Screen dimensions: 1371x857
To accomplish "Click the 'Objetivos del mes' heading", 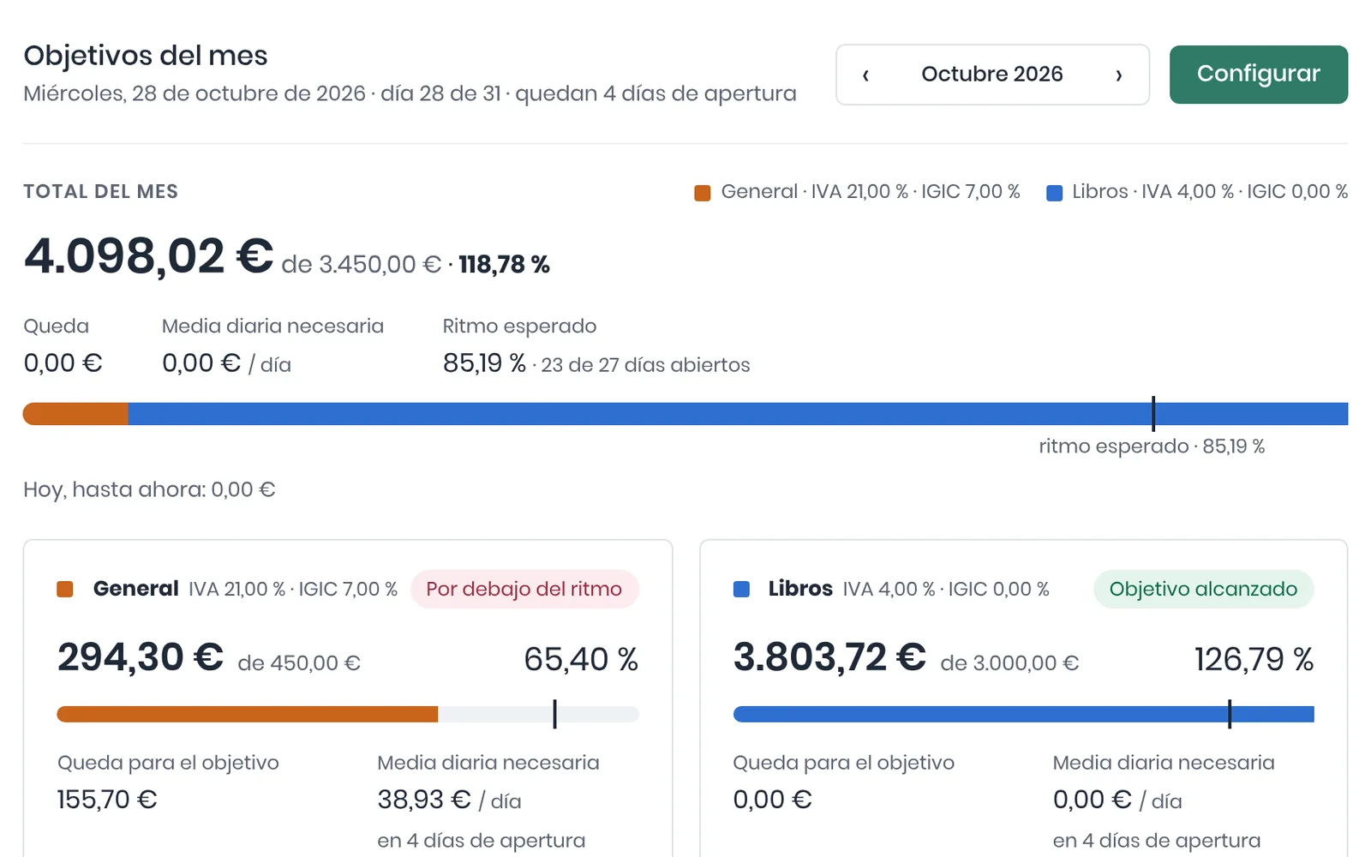I will (146, 56).
